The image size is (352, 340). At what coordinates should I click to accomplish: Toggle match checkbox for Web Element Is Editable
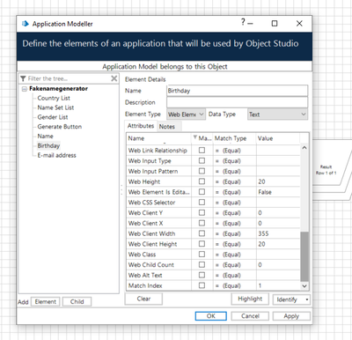202,192
